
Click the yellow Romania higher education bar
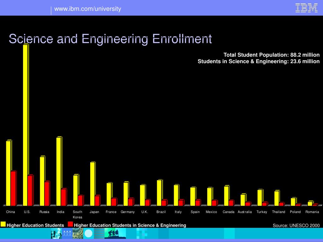click(310, 204)
